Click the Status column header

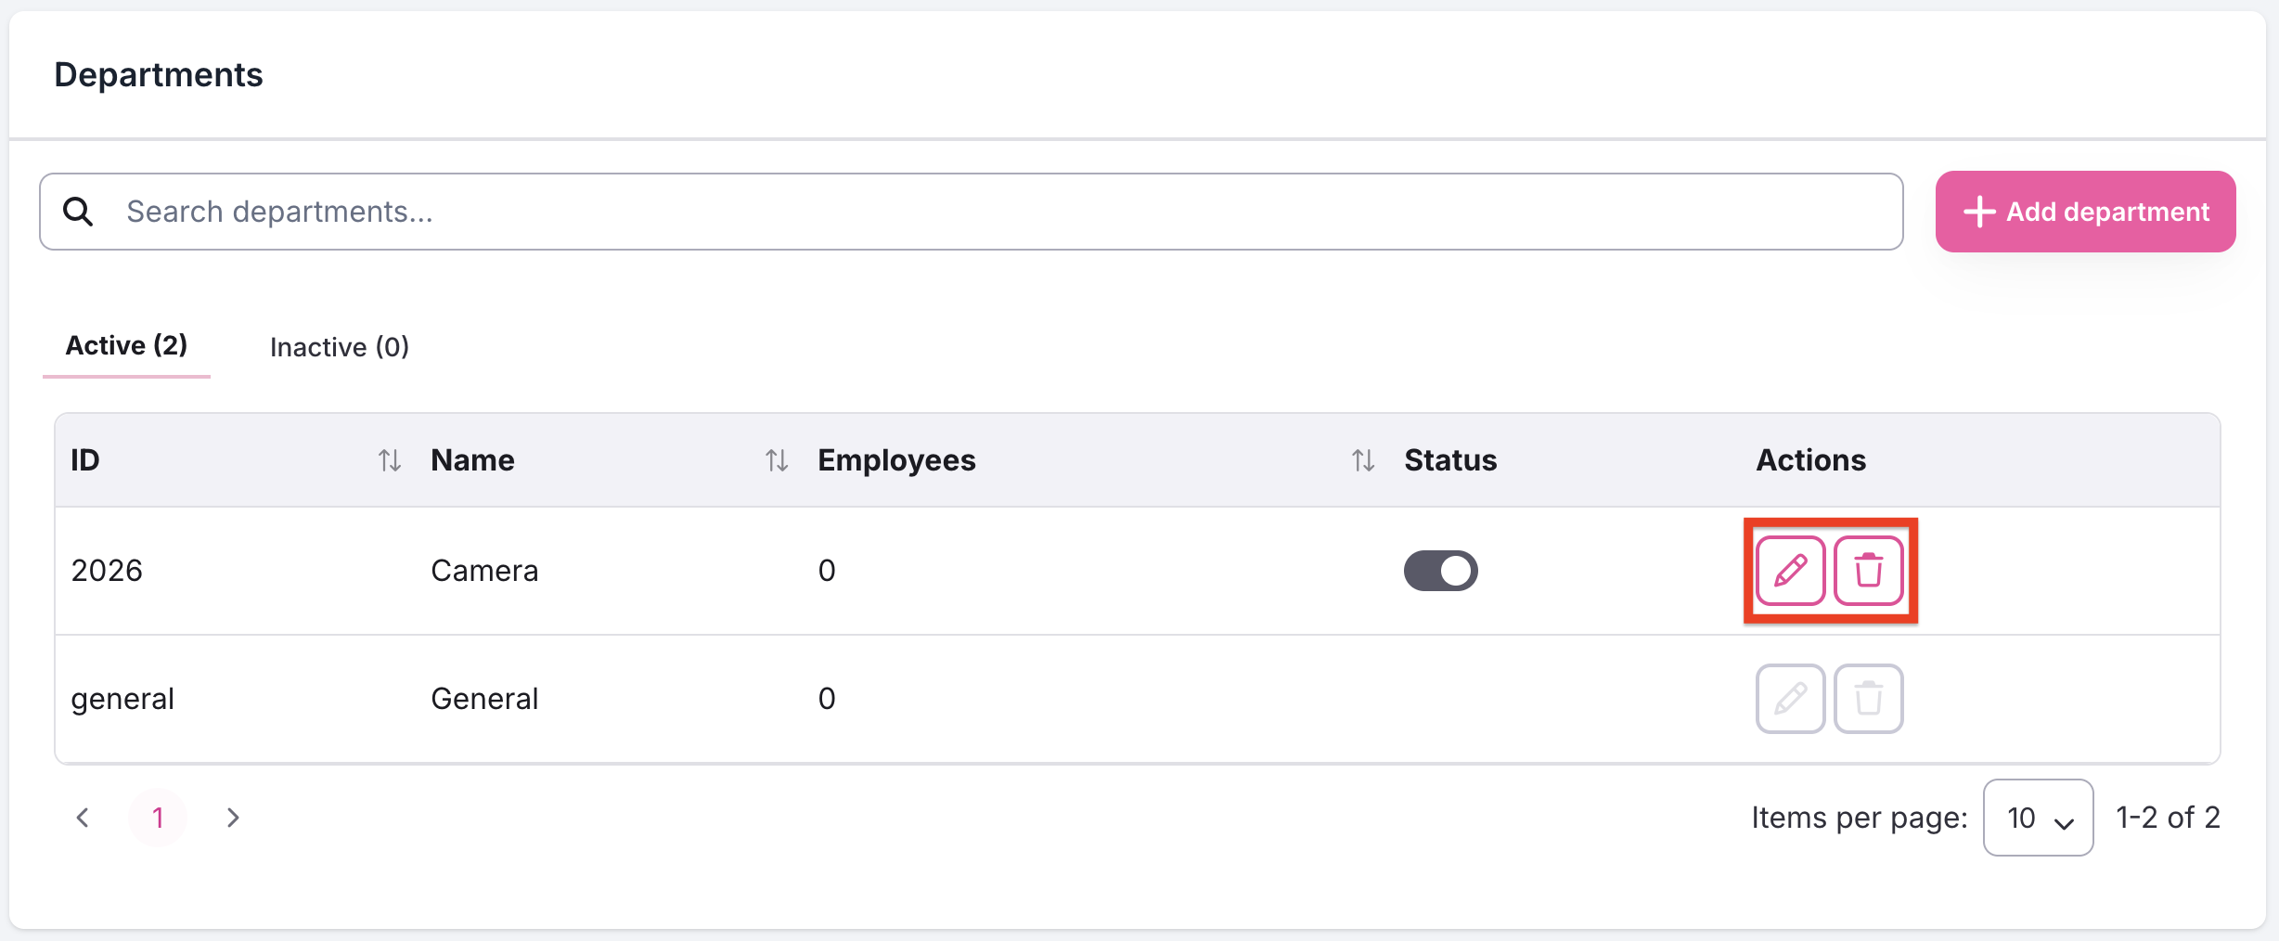1450,460
